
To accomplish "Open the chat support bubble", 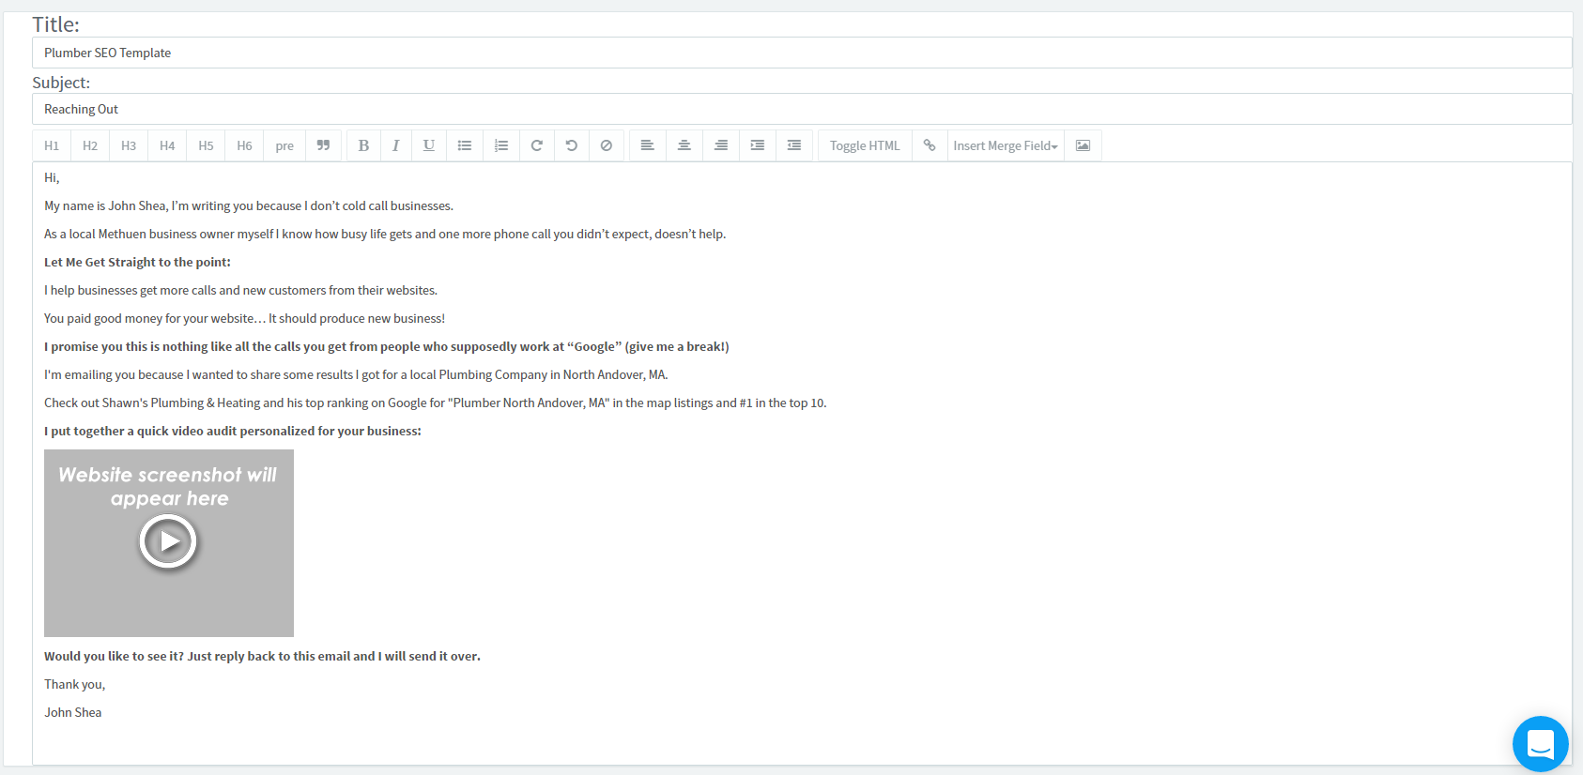I will point(1540,744).
